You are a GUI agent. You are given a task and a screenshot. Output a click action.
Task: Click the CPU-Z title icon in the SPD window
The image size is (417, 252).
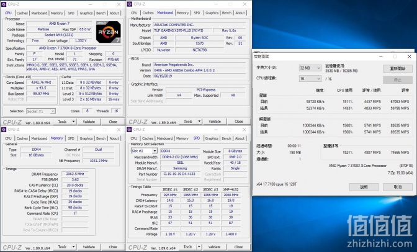[x=129, y=129]
